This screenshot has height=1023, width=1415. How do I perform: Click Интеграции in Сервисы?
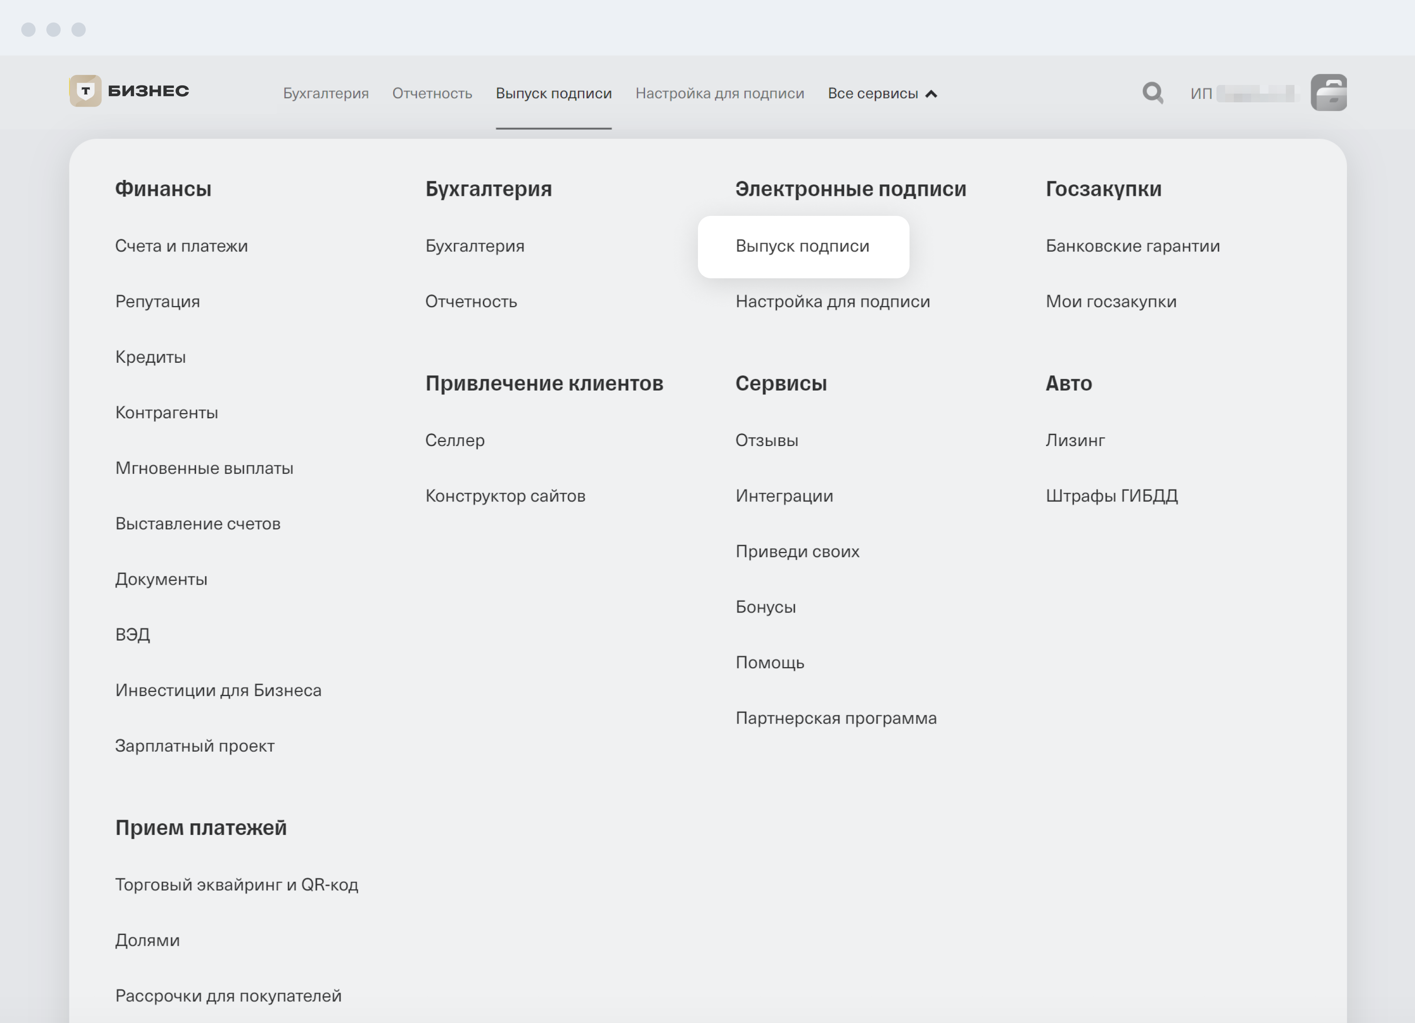[x=784, y=496]
